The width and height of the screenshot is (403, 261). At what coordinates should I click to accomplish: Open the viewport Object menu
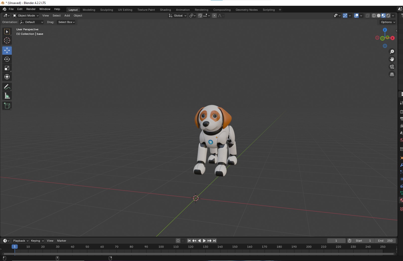coord(78,16)
